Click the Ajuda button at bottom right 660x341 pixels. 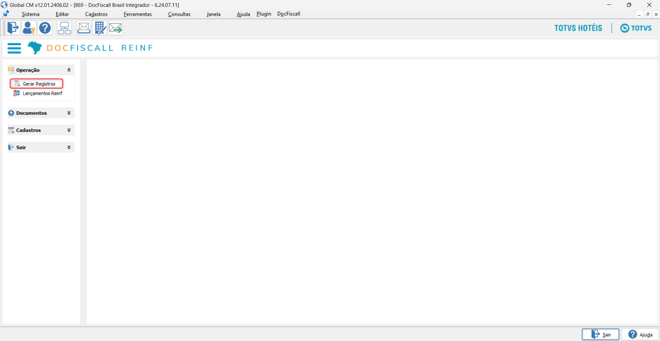pos(640,334)
